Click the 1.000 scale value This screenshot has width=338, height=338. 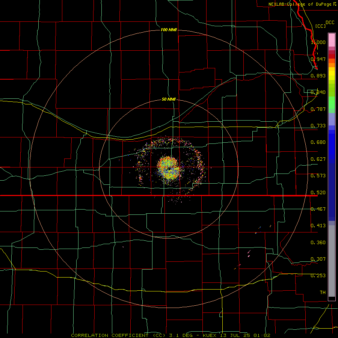point(318,42)
